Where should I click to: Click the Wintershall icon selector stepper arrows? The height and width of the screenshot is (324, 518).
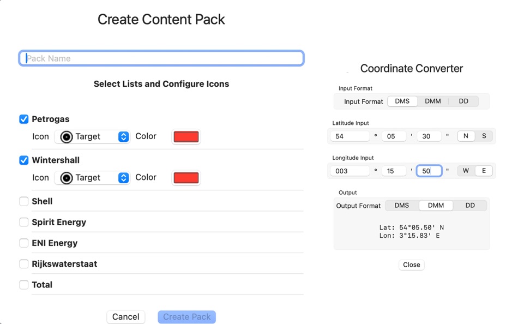(x=124, y=177)
